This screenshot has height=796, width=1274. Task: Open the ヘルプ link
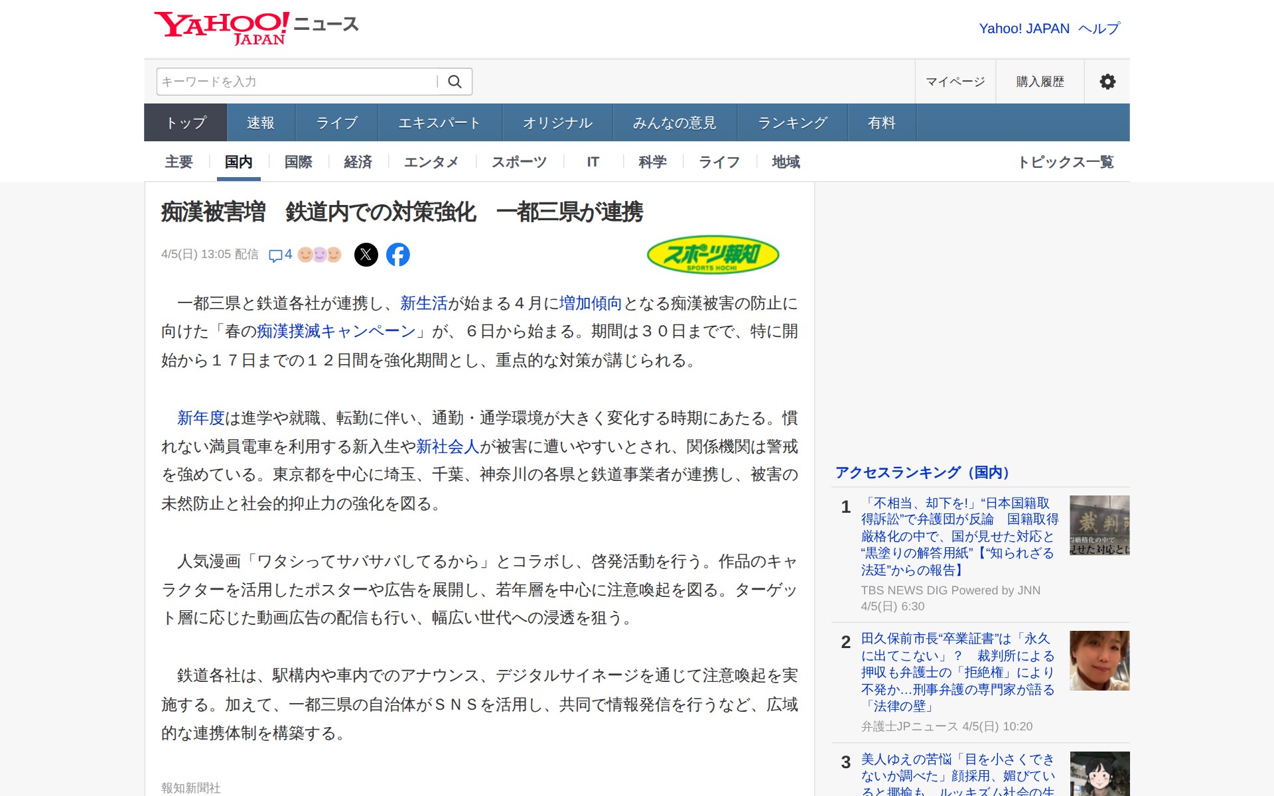pos(1099,28)
